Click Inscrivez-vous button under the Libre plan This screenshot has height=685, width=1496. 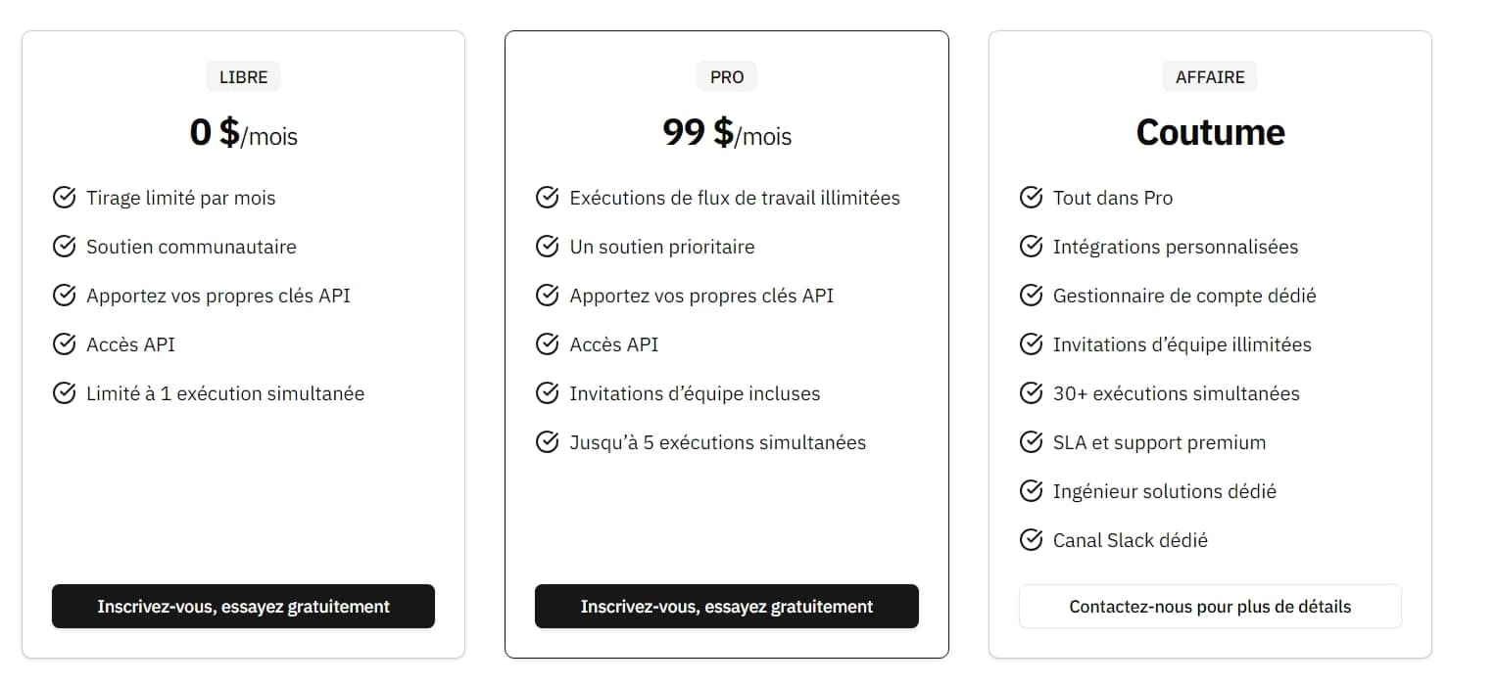(243, 607)
